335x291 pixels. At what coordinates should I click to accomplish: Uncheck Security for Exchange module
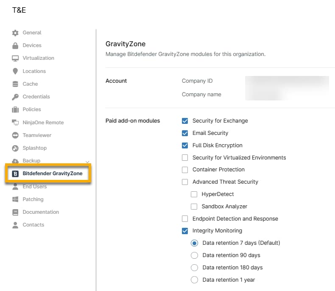tap(185, 121)
